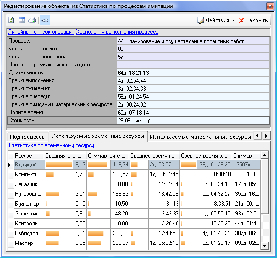The height and width of the screenshot is (258, 277).
Task: Click the Закрыть button with red cross
Action: coord(253,20)
